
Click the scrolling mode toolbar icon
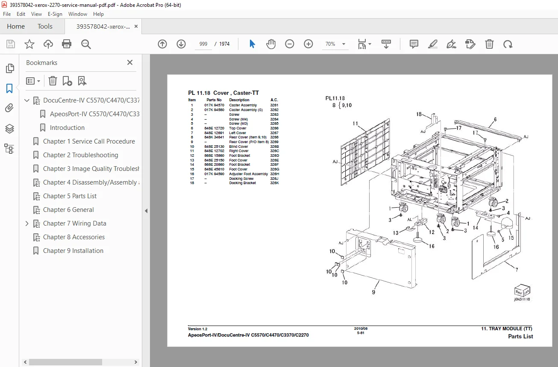386,44
